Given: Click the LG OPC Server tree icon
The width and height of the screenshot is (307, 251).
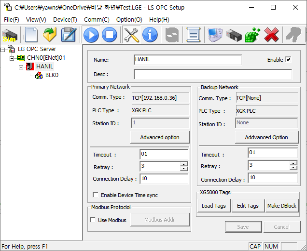Looking at the screenshot, I should tap(12, 49).
